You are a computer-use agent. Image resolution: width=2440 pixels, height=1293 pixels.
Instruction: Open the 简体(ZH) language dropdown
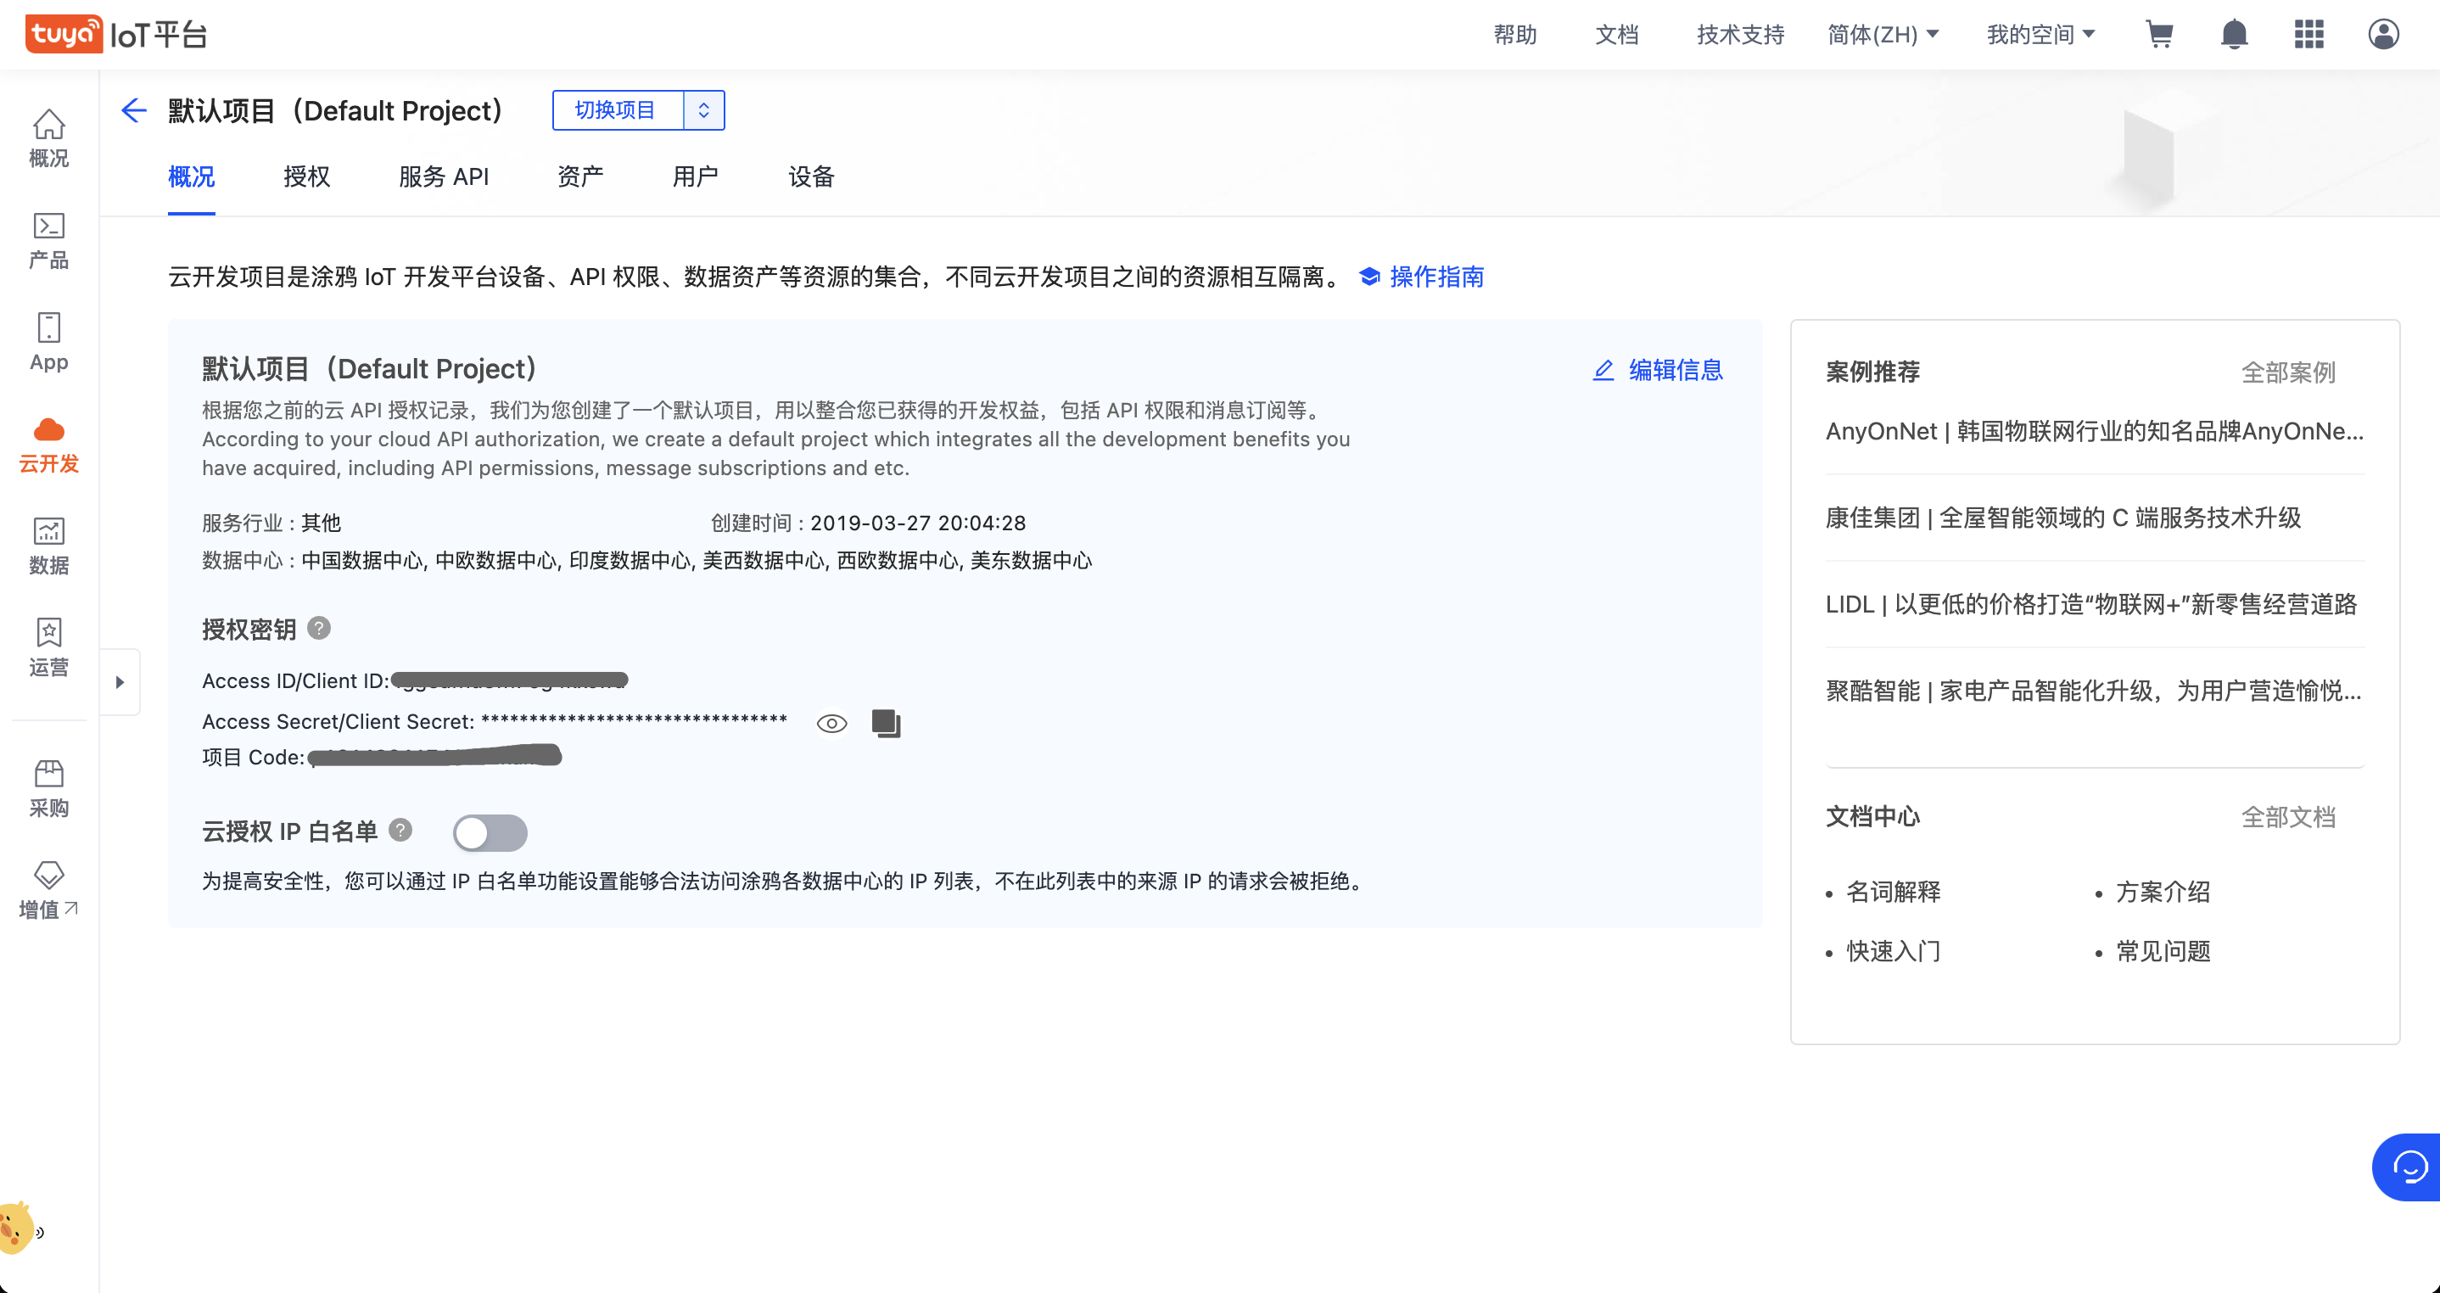click(x=1883, y=34)
